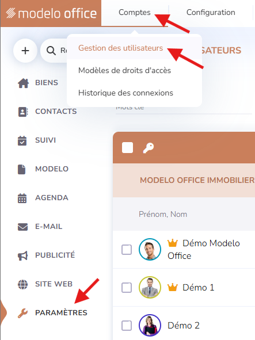Viewport: 255px width, 340px height.
Task: Tick the checkbox for Démo 1
Action: pos(127,288)
